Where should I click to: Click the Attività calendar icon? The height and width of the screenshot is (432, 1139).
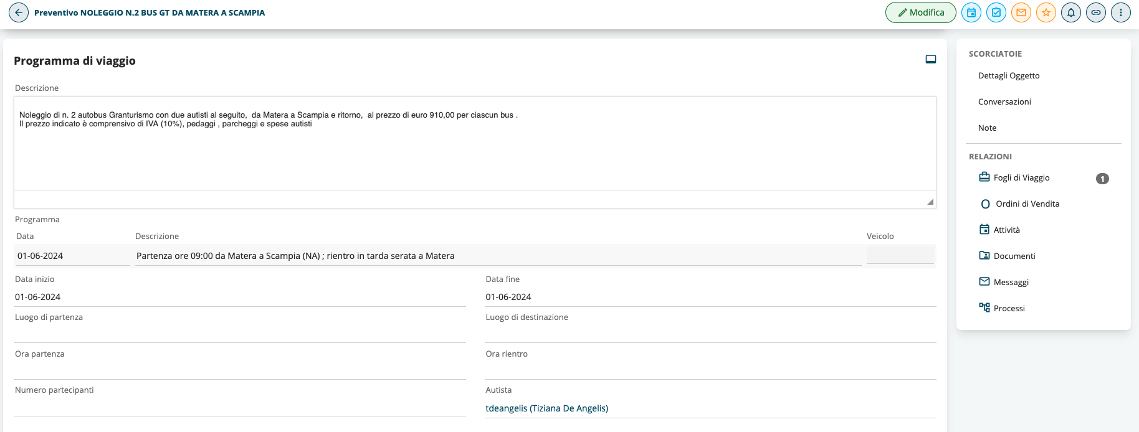984,230
